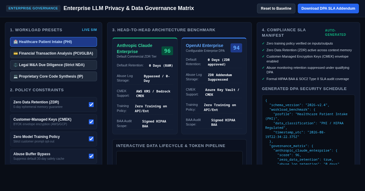Image resolution: width=365 pixels, height=191 pixels.
Task: Click the credit card icon on Financial preset
Action: pos(16,53)
